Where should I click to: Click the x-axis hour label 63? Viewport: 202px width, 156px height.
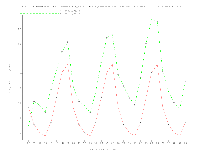pyautogui.click(x=146, y=143)
